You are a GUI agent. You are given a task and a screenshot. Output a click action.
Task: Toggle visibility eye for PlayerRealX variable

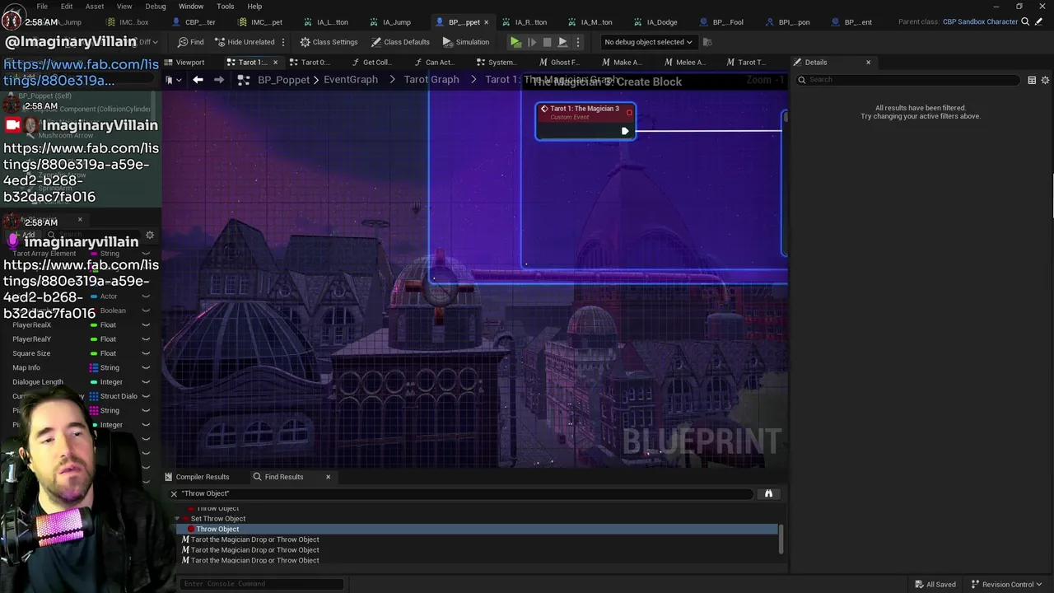pos(146,325)
